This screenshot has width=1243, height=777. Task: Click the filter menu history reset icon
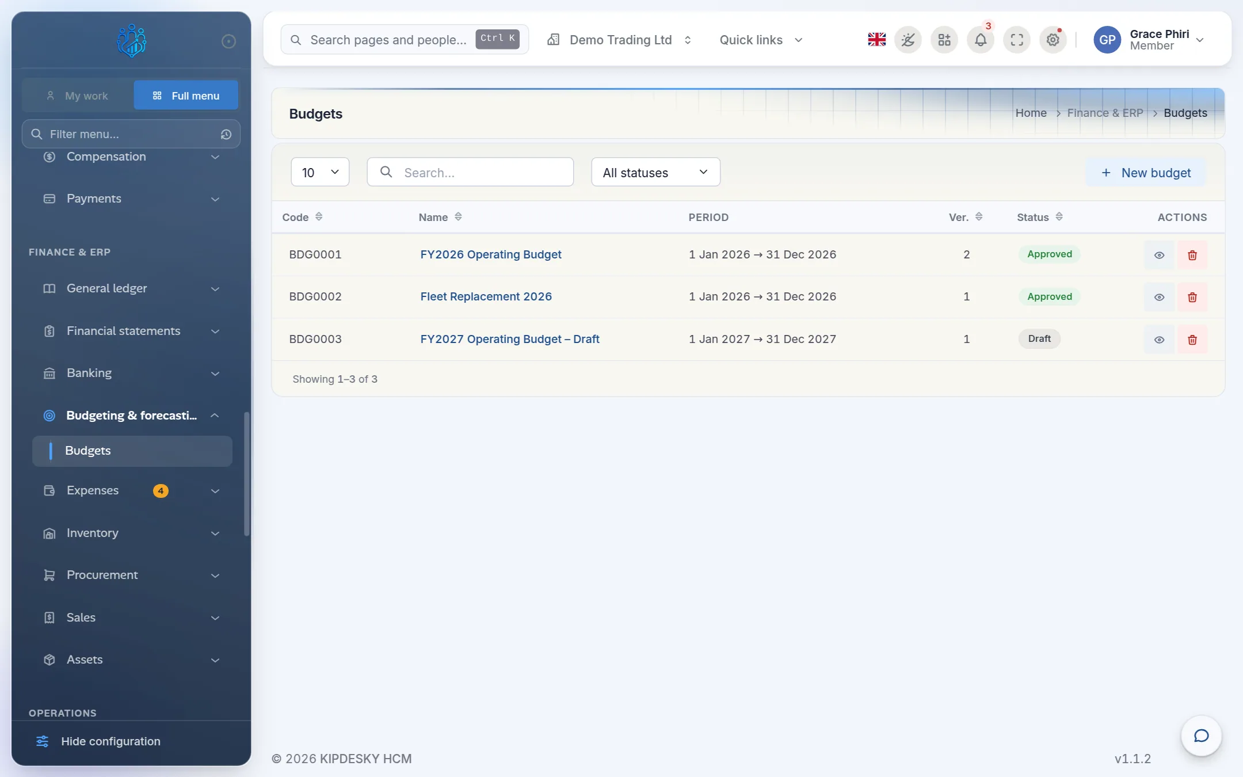pos(226,134)
